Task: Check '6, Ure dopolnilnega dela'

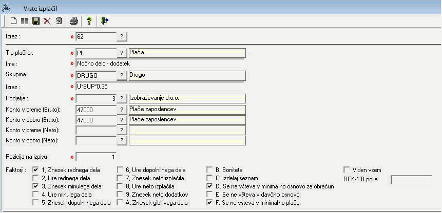Action: coord(120,169)
